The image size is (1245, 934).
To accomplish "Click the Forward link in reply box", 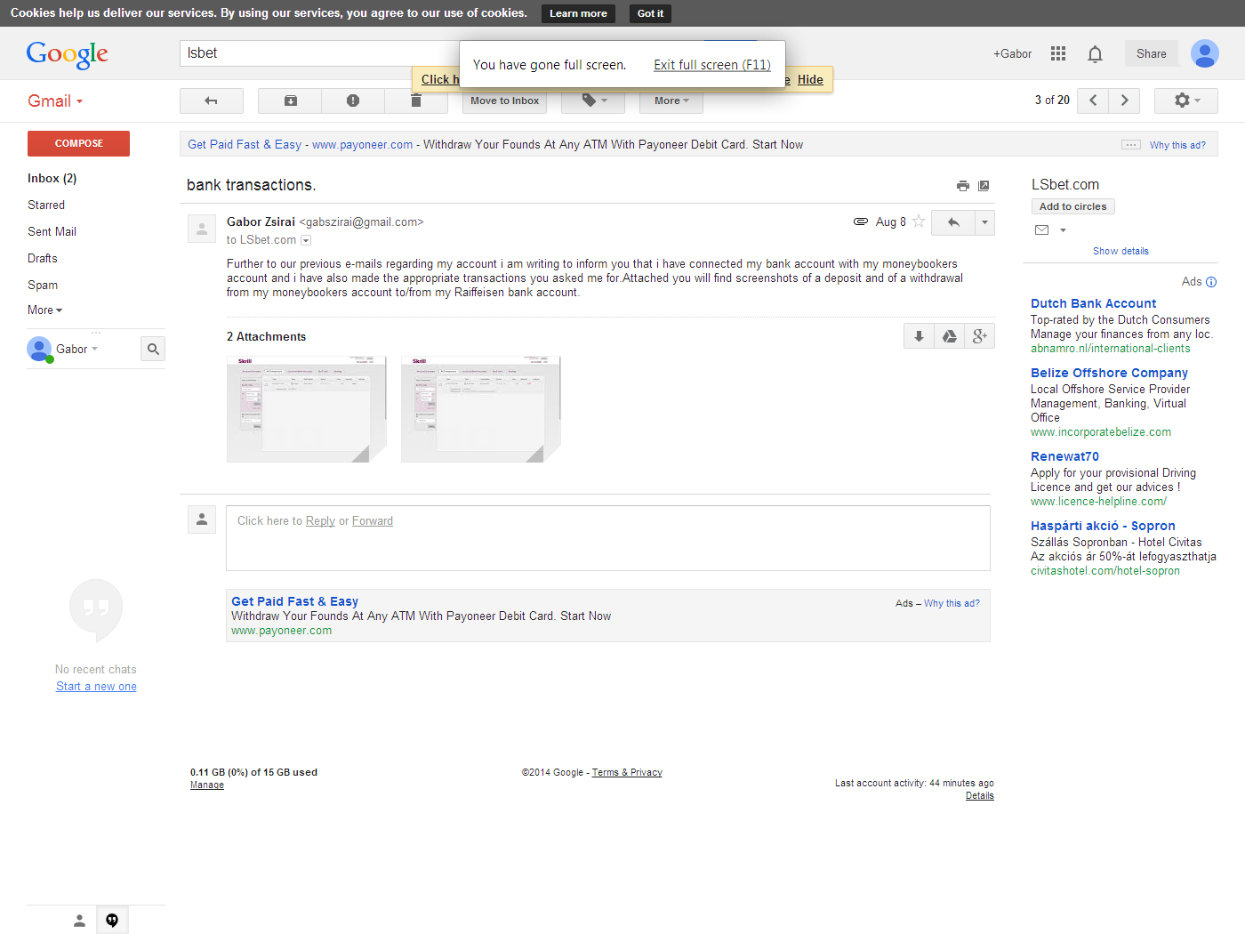I will point(373,521).
